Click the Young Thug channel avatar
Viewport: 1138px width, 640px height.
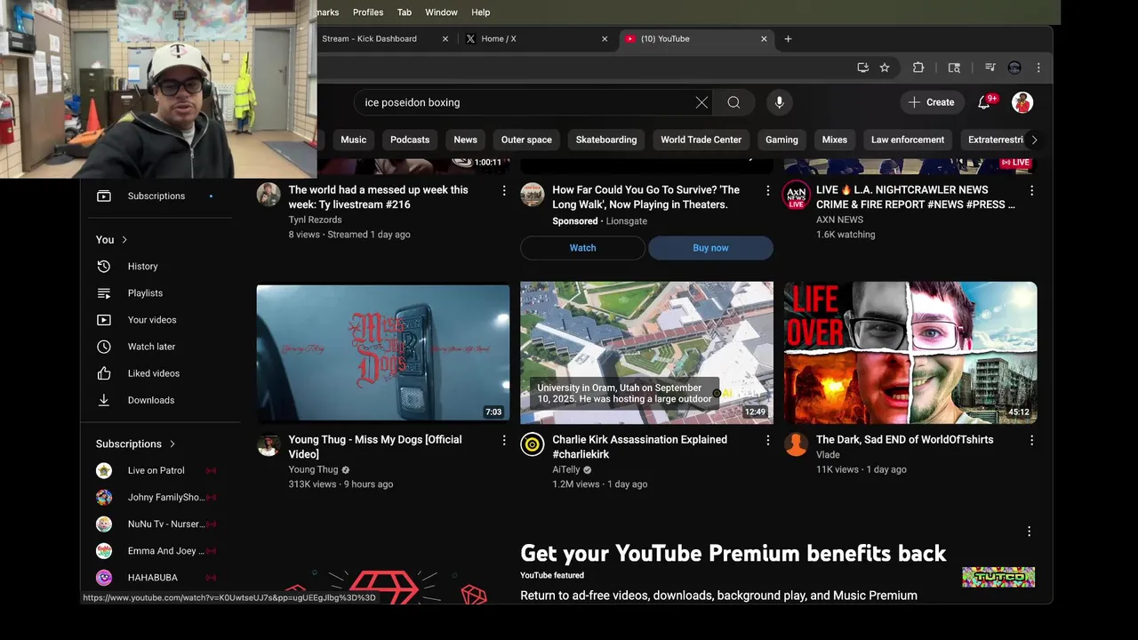(x=268, y=444)
